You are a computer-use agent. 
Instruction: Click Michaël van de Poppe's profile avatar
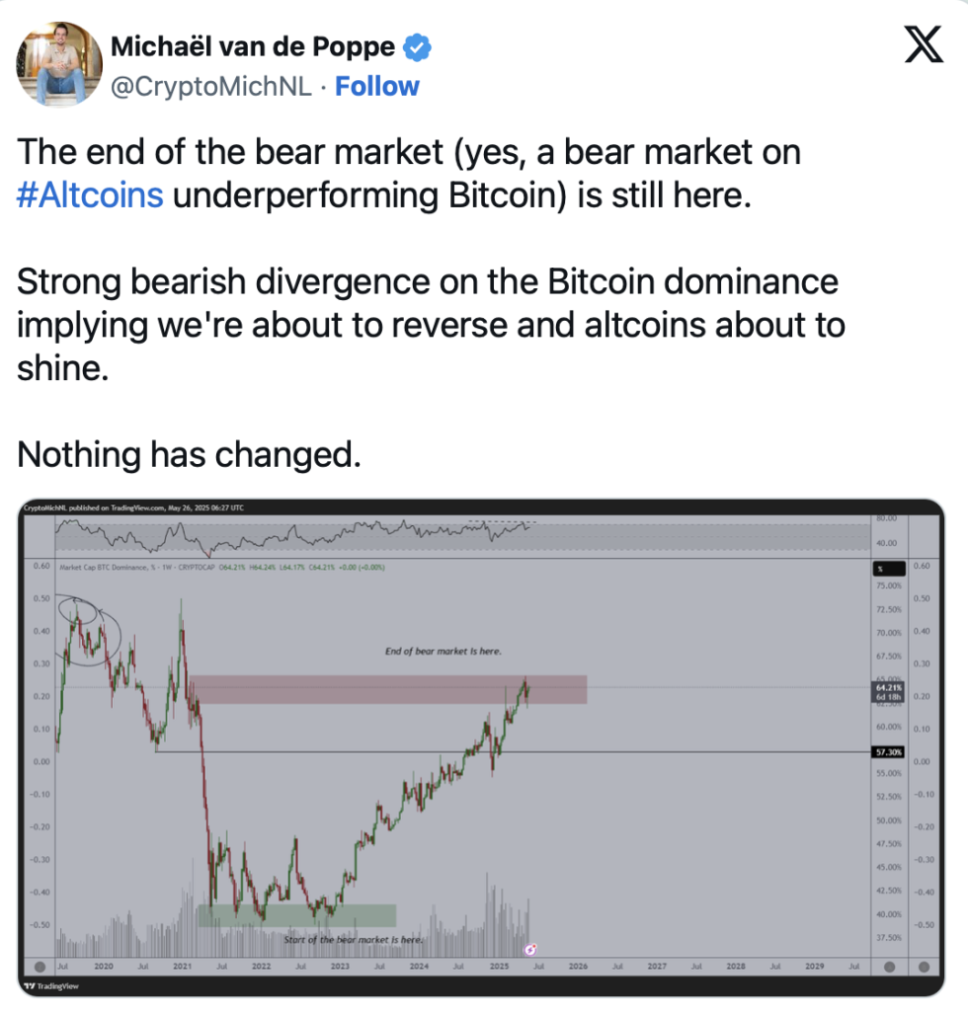click(58, 63)
